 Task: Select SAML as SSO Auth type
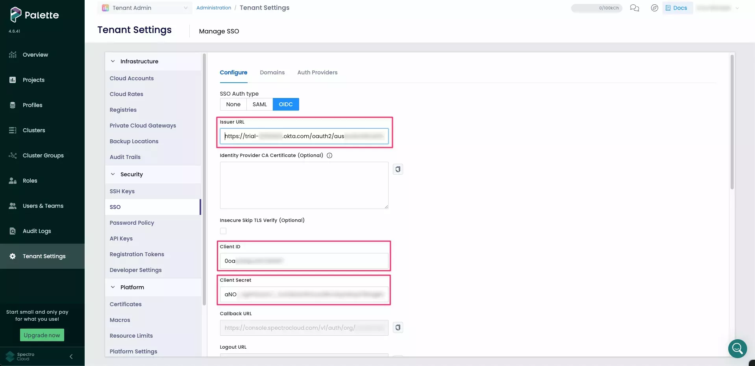point(259,104)
